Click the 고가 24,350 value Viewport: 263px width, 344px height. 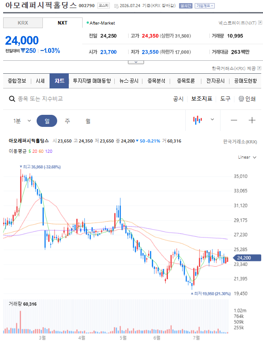tap(150, 36)
